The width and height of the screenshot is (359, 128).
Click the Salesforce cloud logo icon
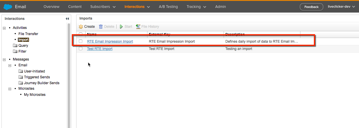(x=8, y=6)
